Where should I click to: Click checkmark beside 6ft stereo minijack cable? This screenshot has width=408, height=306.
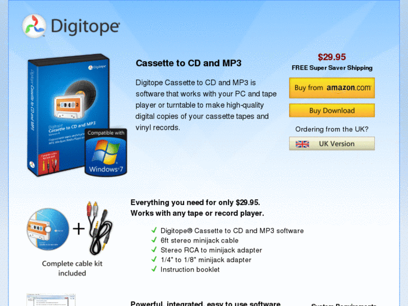point(154,240)
